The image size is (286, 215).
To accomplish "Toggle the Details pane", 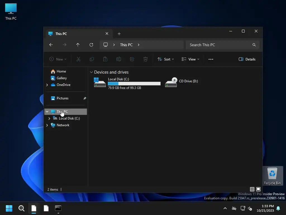I will click(x=247, y=59).
